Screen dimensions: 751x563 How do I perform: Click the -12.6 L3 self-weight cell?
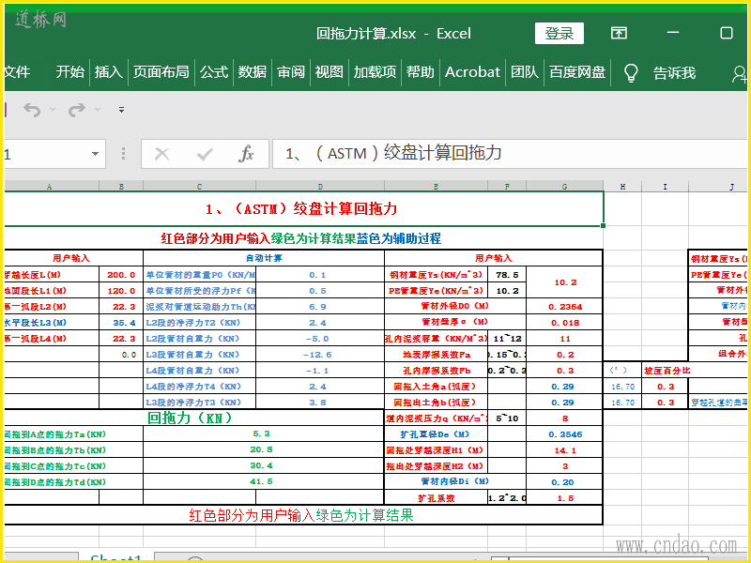click(x=320, y=355)
